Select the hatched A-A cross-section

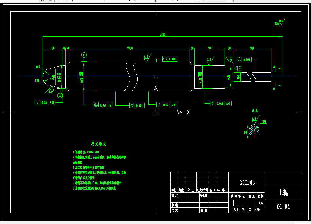[x=254, y=130]
